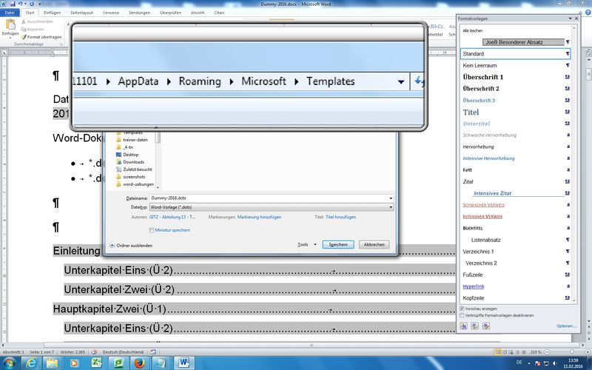This screenshot has width=592, height=370.
Task: Select the screenshots folder in dialog
Action: [x=131, y=177]
